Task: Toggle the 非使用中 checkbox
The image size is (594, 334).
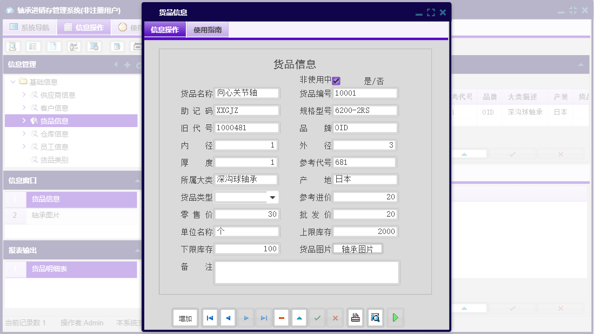Action: coord(336,81)
